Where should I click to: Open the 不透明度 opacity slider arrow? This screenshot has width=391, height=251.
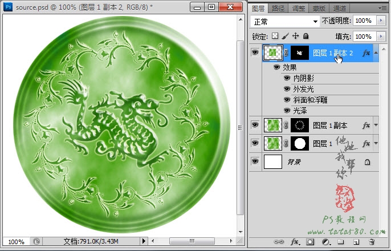[381, 21]
